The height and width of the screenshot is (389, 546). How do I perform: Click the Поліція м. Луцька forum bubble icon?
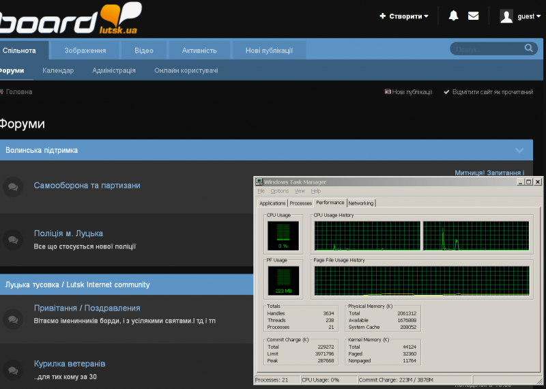[x=12, y=240]
